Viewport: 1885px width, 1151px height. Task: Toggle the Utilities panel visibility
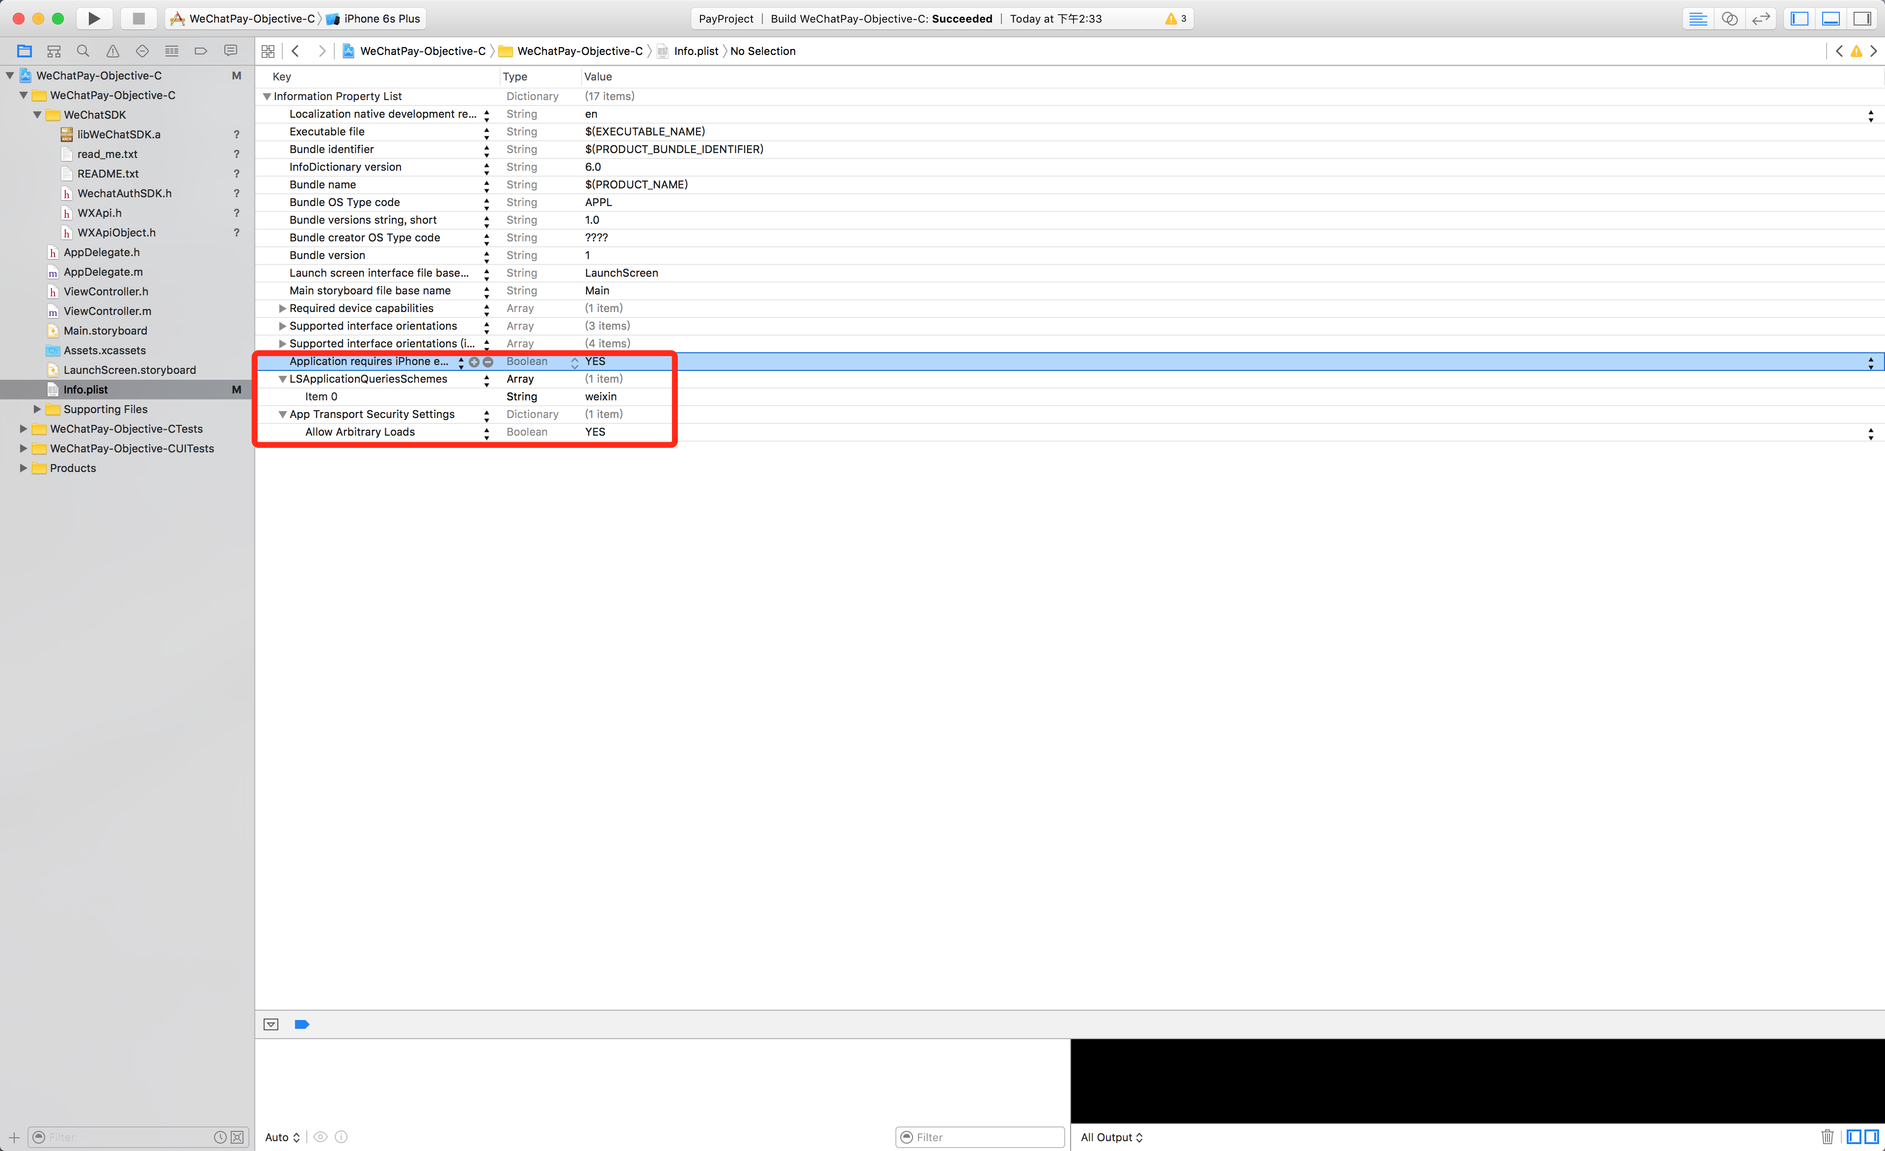click(1862, 18)
